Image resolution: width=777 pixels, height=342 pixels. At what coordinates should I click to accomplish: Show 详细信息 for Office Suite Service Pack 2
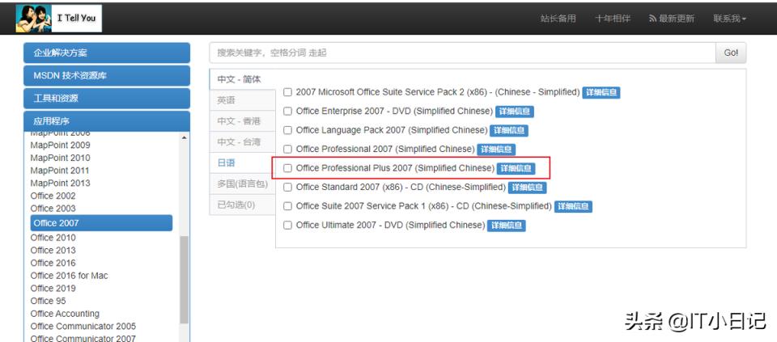(601, 92)
